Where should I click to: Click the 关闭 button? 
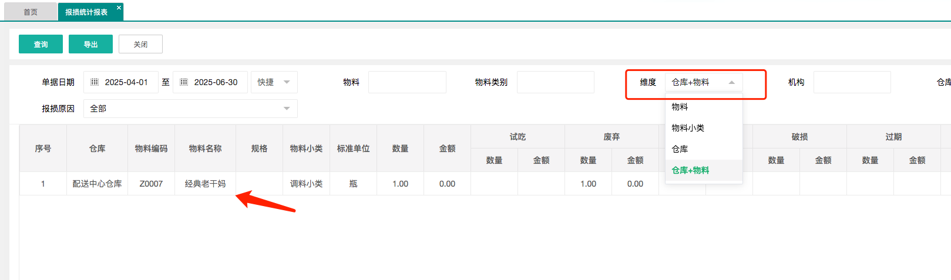point(140,44)
